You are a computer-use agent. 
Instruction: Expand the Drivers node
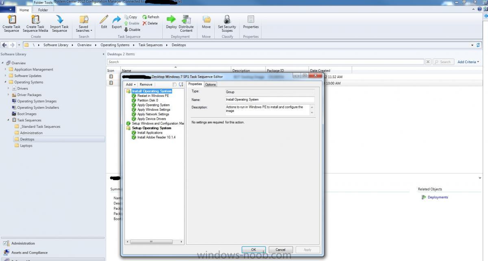click(x=9, y=88)
